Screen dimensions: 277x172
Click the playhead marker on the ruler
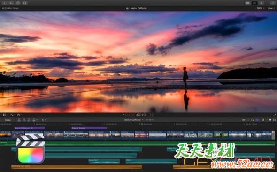[x=142, y=124]
